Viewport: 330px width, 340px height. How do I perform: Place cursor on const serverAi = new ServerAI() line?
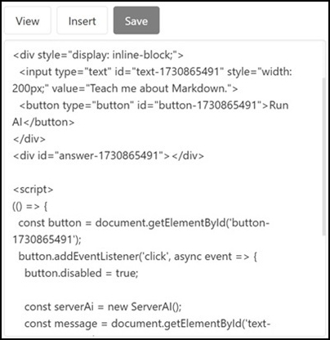click(103, 307)
